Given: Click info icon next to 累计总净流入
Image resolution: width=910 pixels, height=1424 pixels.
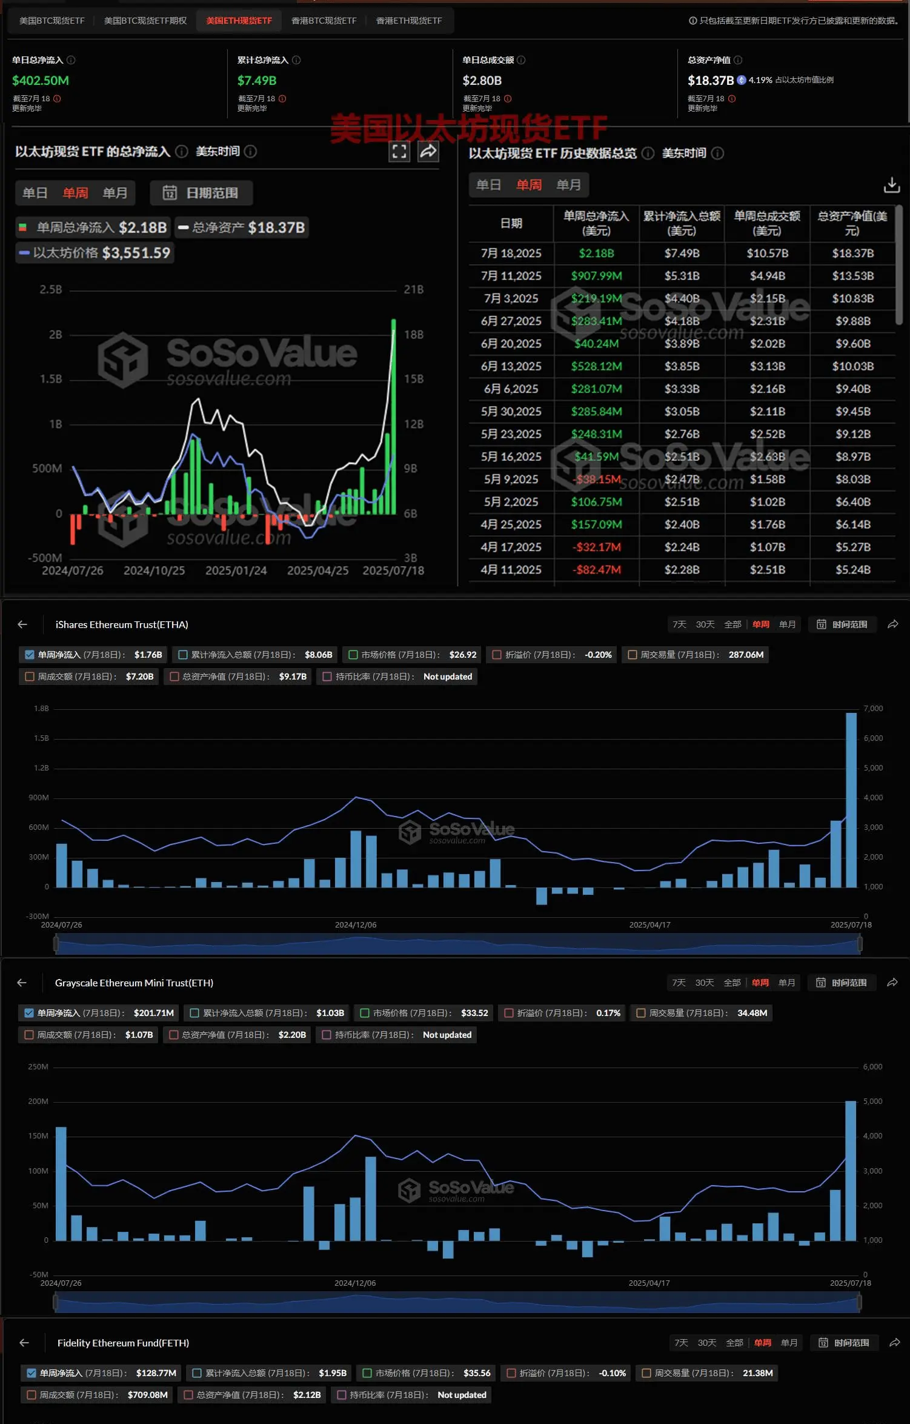Looking at the screenshot, I should click(x=296, y=60).
